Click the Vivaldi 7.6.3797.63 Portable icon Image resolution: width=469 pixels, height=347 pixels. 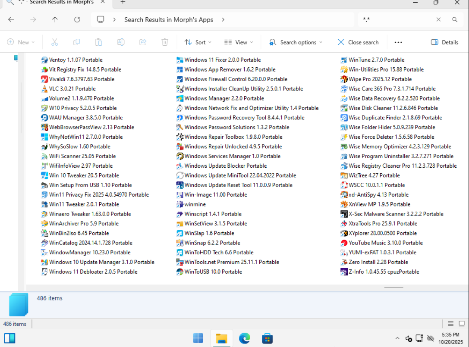tap(44, 79)
